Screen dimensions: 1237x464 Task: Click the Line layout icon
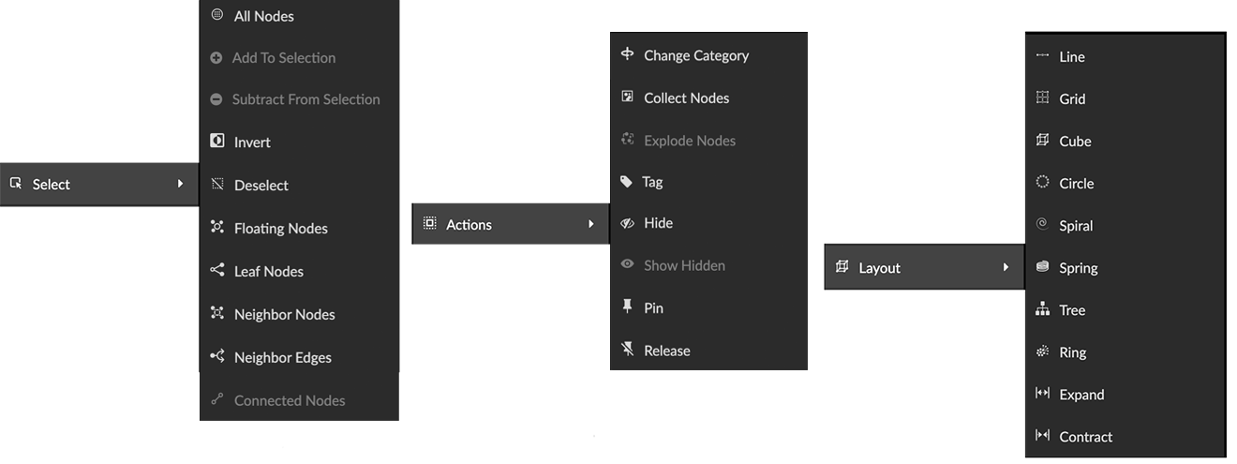click(1042, 56)
